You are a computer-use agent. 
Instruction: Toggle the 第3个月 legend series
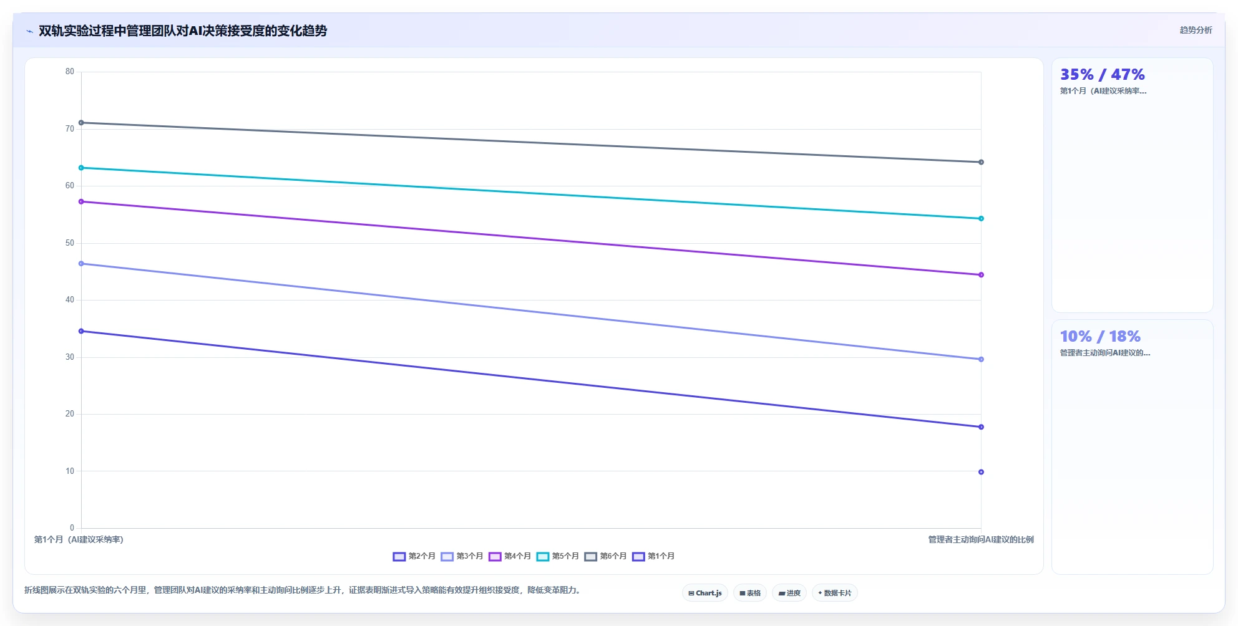tap(462, 556)
